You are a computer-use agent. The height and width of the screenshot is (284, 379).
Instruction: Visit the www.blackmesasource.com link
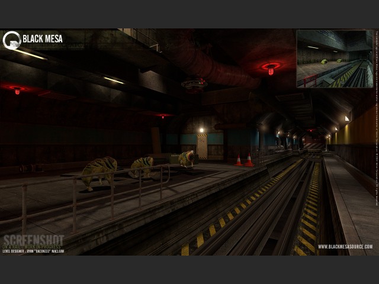coord(345,247)
